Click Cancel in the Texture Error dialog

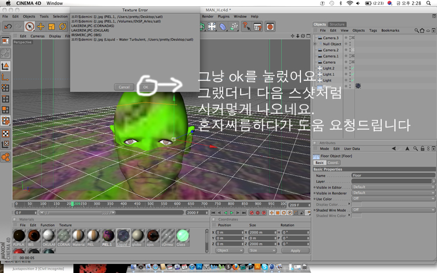point(124,87)
